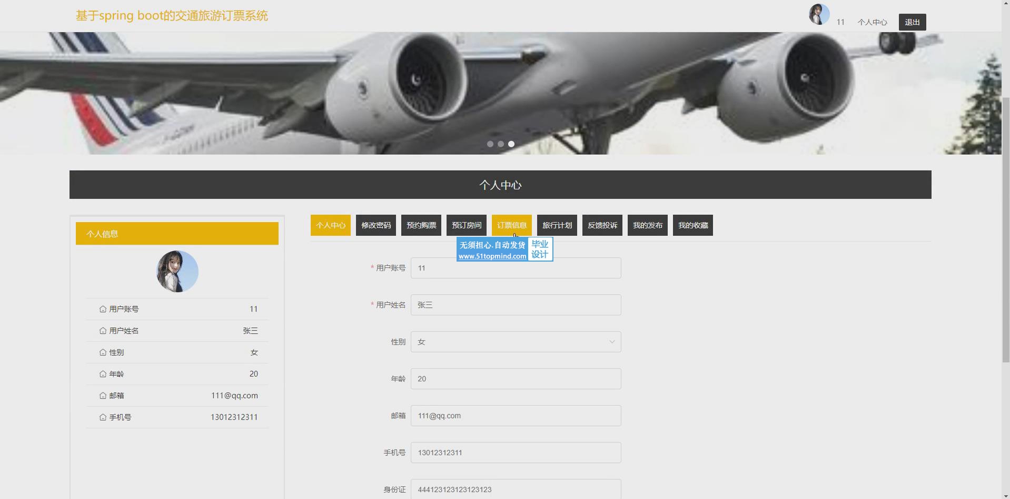This screenshot has width=1010, height=499.
Task: Click the house icon beside 用户姓名 row
Action: pos(103,331)
